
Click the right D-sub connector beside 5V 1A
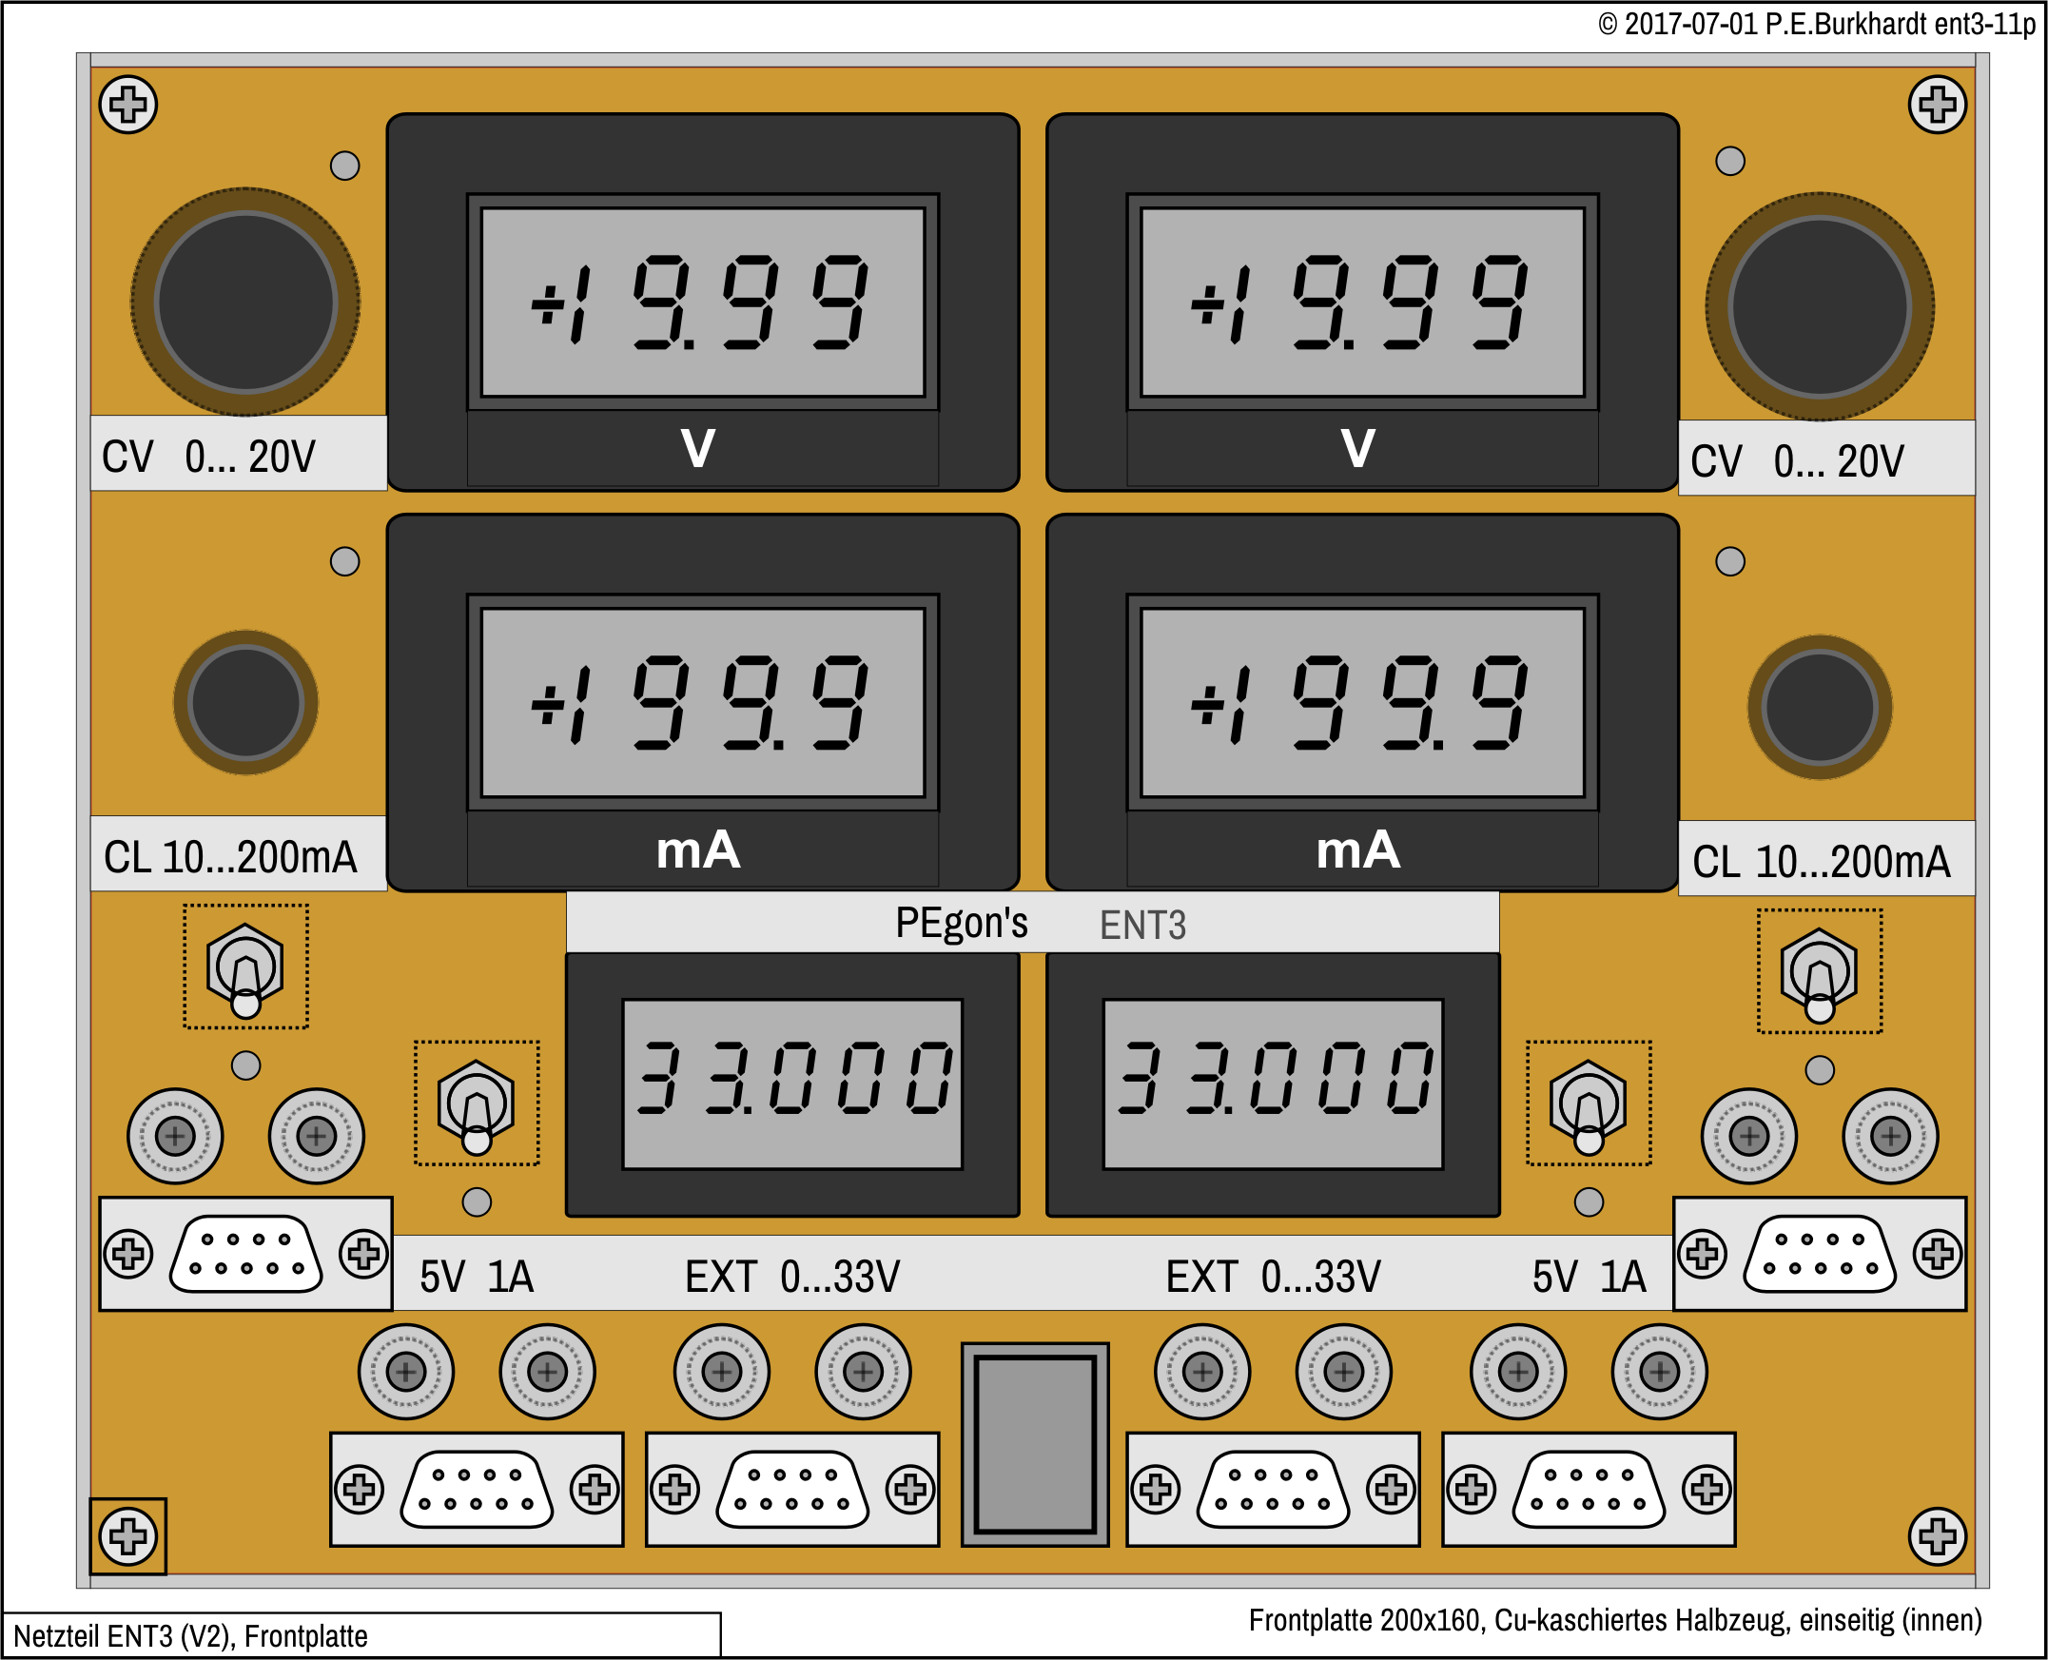(1819, 1254)
